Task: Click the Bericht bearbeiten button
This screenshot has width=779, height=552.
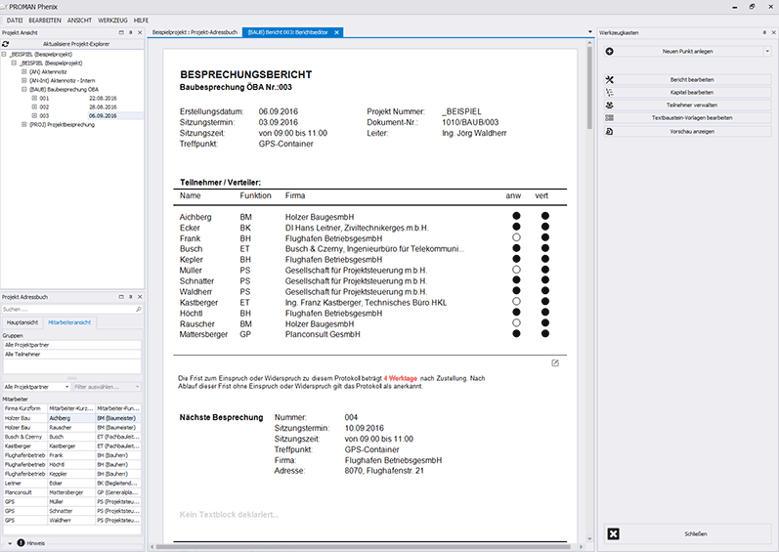Action: [687, 79]
